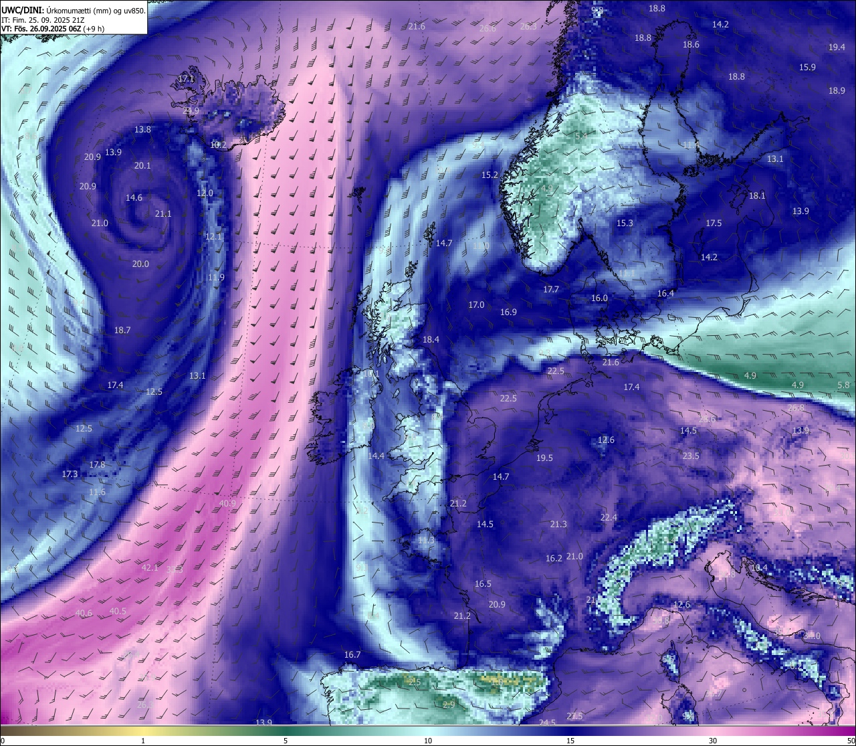Click the 40.9 value on the map
This screenshot has width=856, height=746.
pos(227,504)
